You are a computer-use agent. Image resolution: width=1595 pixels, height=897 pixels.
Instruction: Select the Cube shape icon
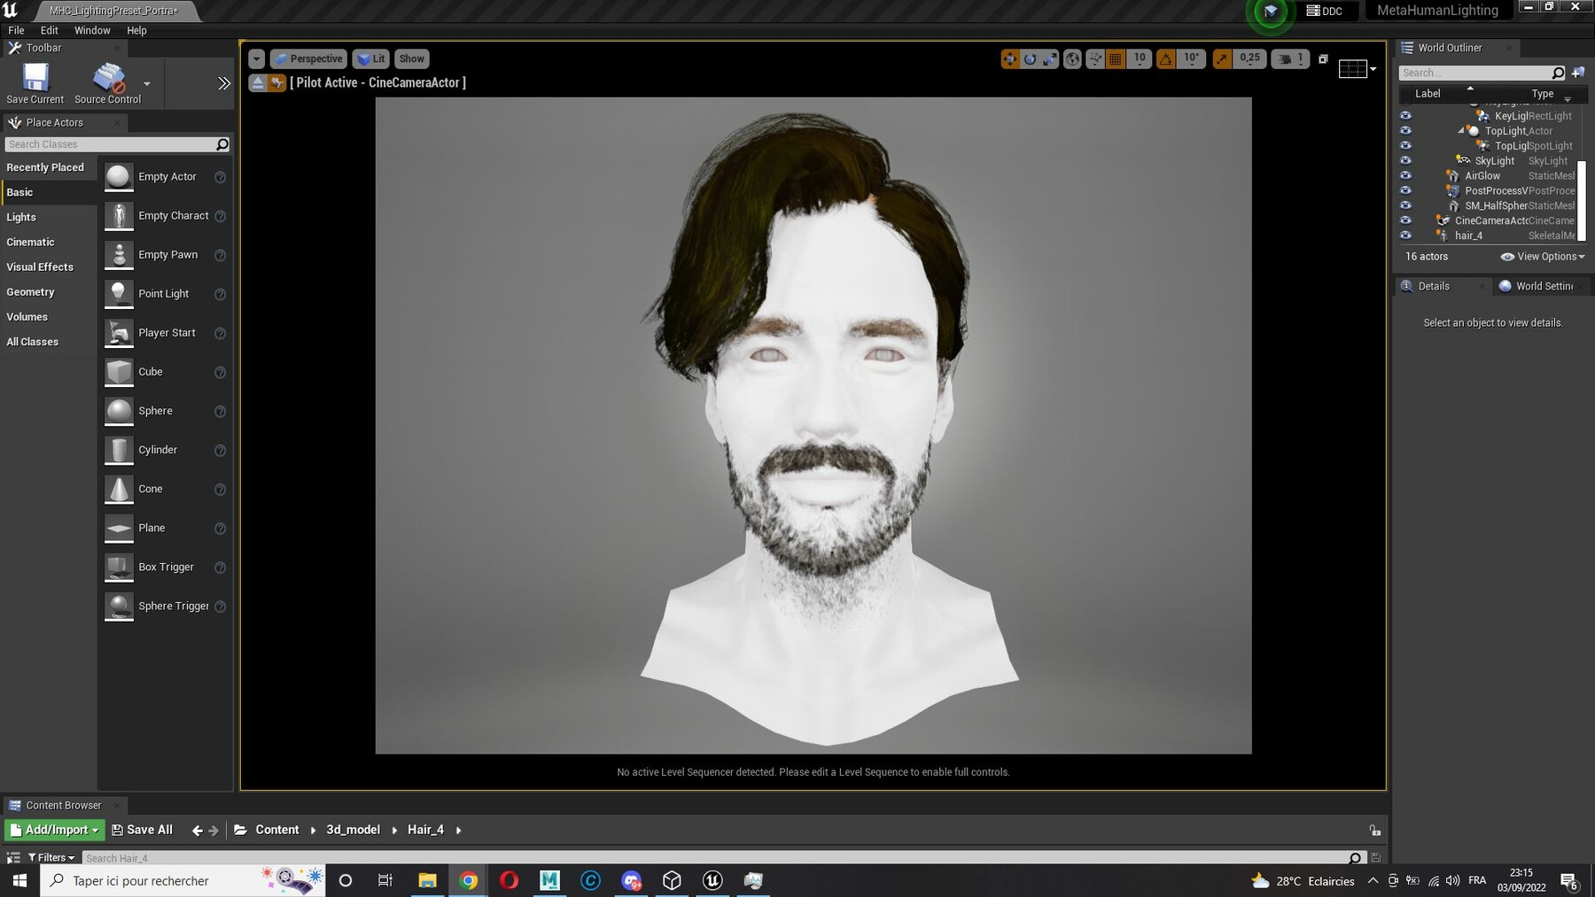tap(119, 372)
